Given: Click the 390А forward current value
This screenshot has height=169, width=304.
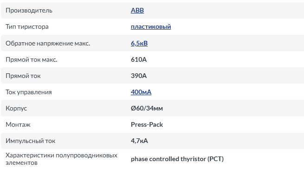Looking at the screenshot, I should (139, 76).
